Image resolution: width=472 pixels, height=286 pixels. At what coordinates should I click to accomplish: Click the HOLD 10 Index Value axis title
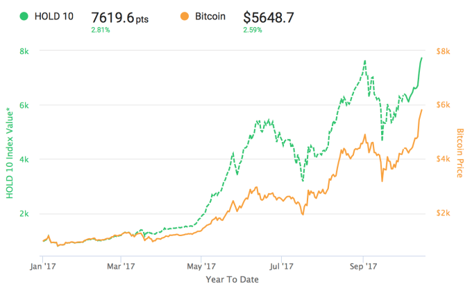pyautogui.click(x=11, y=153)
